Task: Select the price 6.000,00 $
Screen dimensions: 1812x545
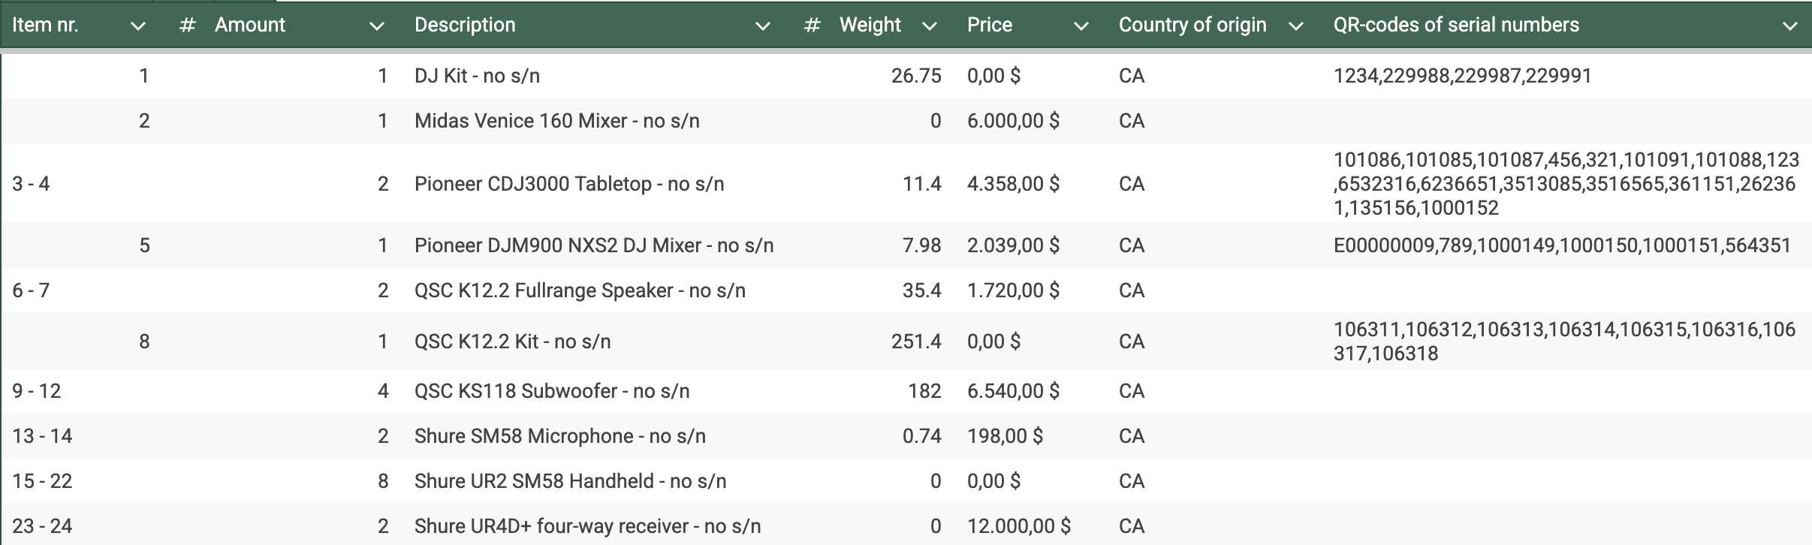Action: 1013,121
